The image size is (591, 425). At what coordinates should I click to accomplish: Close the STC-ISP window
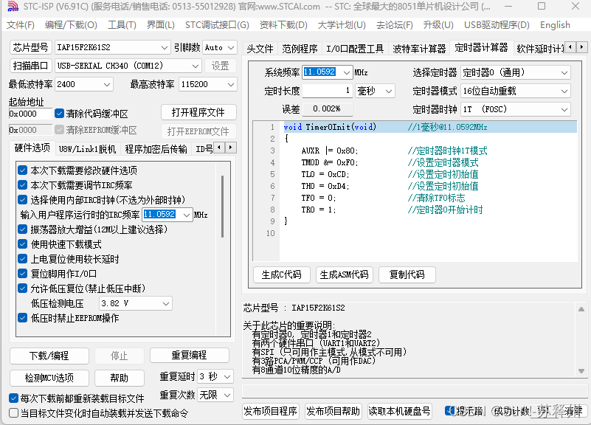(576, 6)
